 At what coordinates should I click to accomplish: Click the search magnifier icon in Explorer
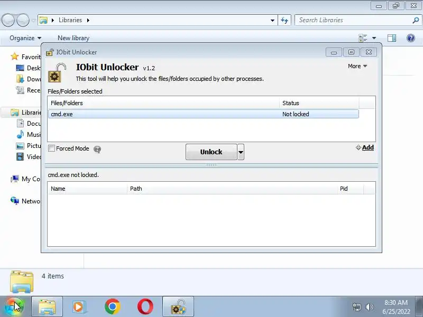(x=416, y=20)
